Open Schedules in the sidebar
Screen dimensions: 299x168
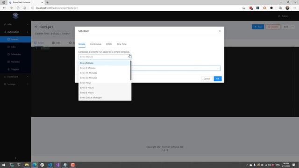[x=15, y=54]
